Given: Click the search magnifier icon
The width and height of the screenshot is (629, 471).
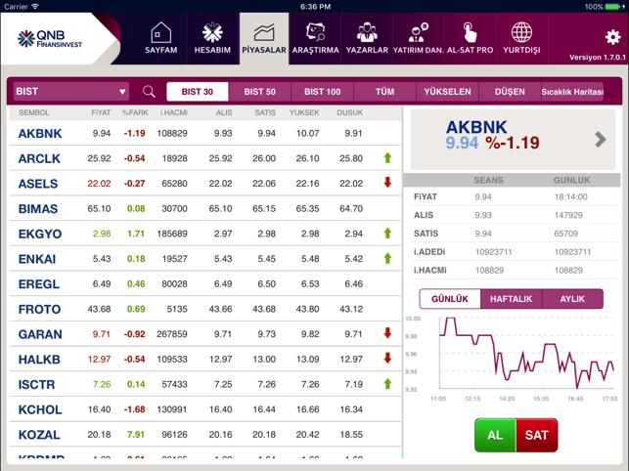Looking at the screenshot, I should [149, 92].
